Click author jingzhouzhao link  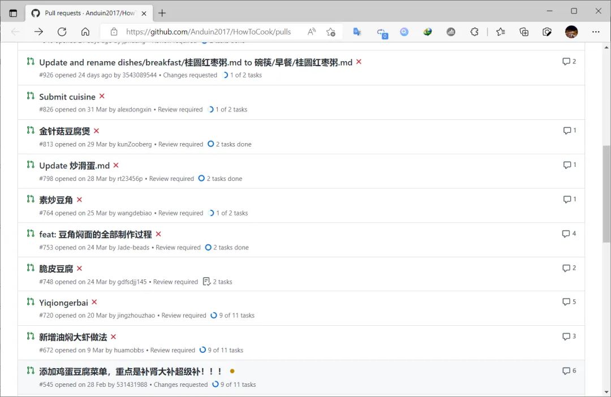136,316
